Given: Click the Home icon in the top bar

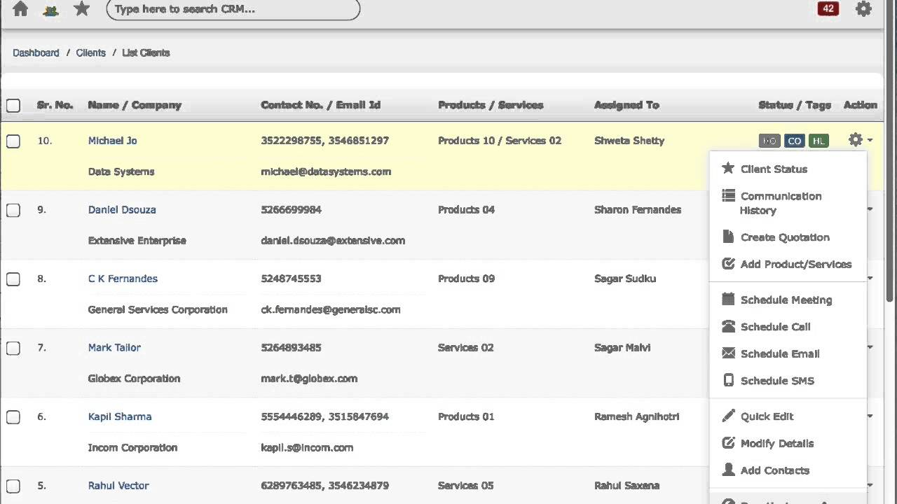Looking at the screenshot, I should coord(20,9).
